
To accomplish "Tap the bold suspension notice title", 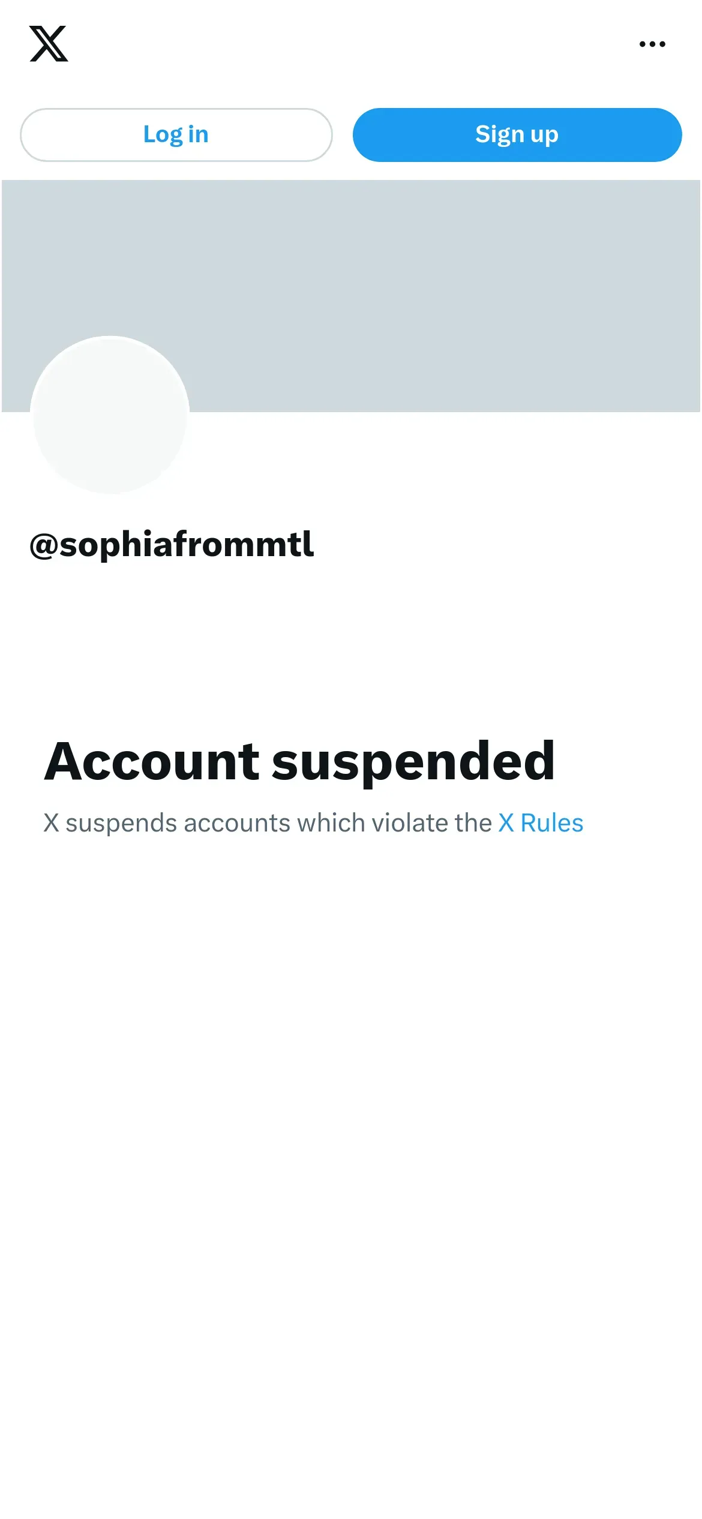I will point(299,761).
